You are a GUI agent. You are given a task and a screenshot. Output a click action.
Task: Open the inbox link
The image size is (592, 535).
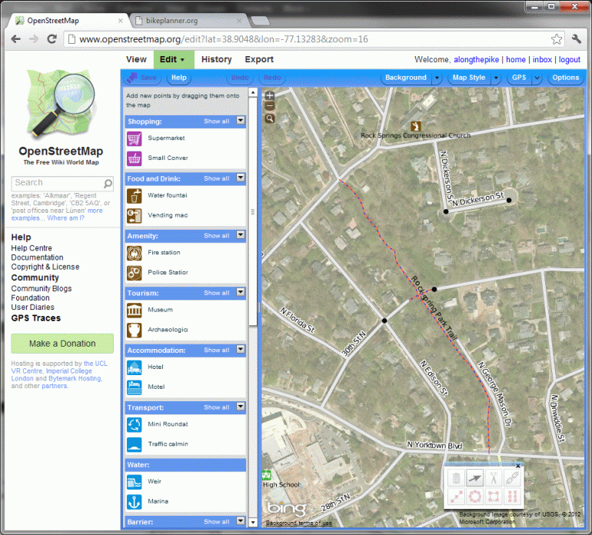[542, 60]
